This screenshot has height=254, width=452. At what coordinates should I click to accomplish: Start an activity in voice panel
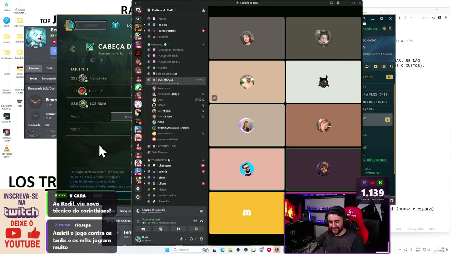coord(178,229)
